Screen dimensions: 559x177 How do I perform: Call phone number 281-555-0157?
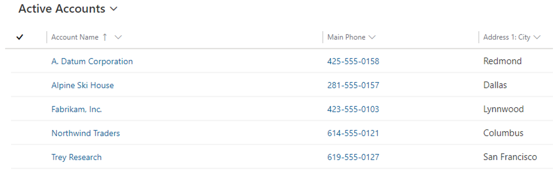coord(353,85)
